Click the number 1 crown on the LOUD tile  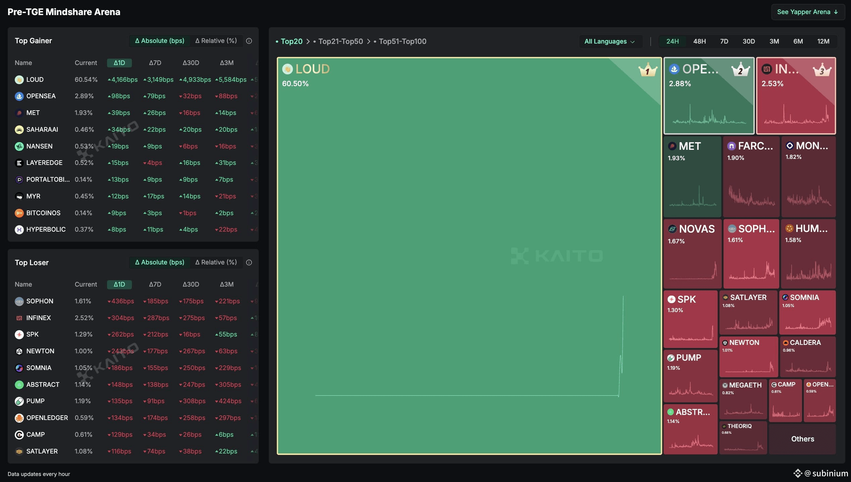pos(648,70)
